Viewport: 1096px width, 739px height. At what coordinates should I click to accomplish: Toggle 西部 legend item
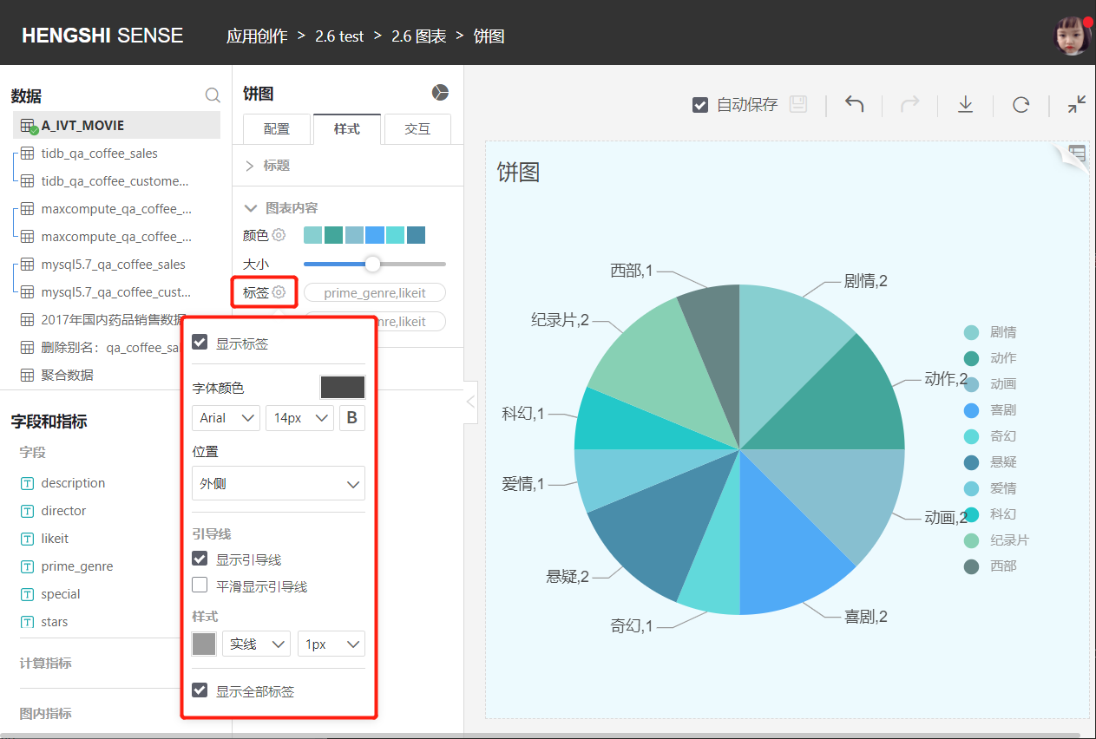pyautogui.click(x=990, y=566)
